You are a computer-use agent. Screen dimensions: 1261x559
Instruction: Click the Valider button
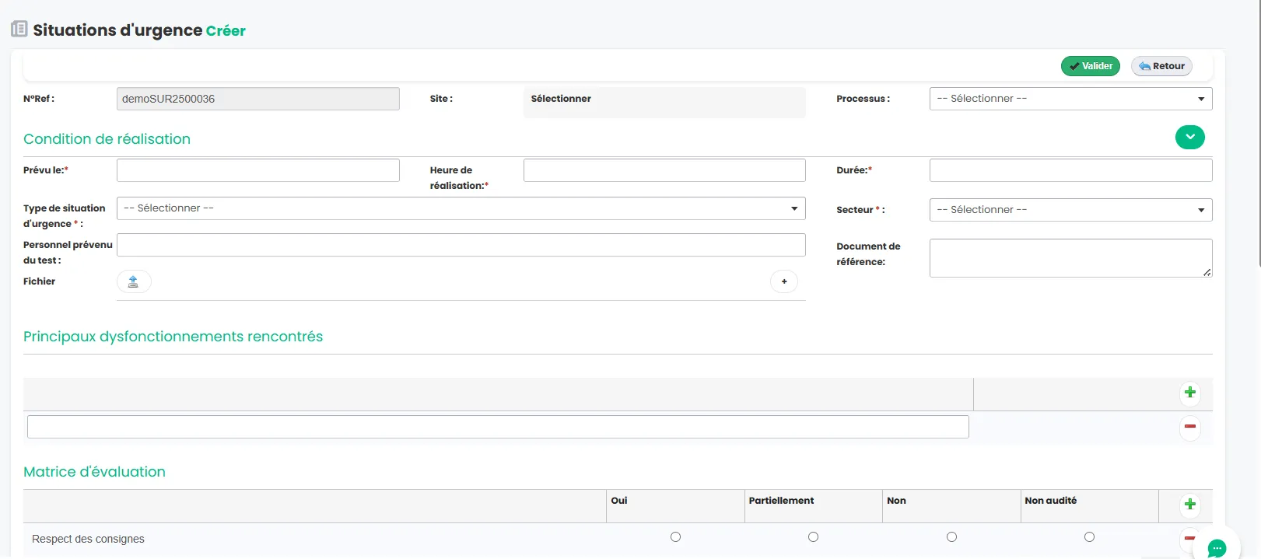click(1091, 66)
